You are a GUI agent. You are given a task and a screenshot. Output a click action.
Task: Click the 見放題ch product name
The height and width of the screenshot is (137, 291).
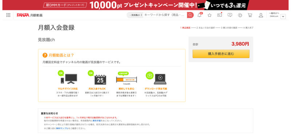pos(47,40)
